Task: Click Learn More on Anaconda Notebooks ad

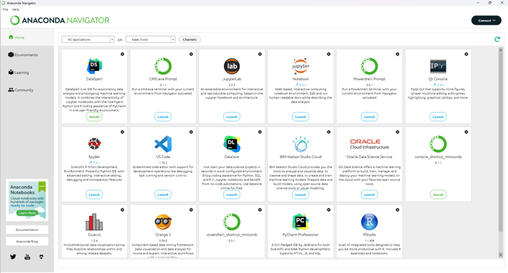Action: [27, 213]
